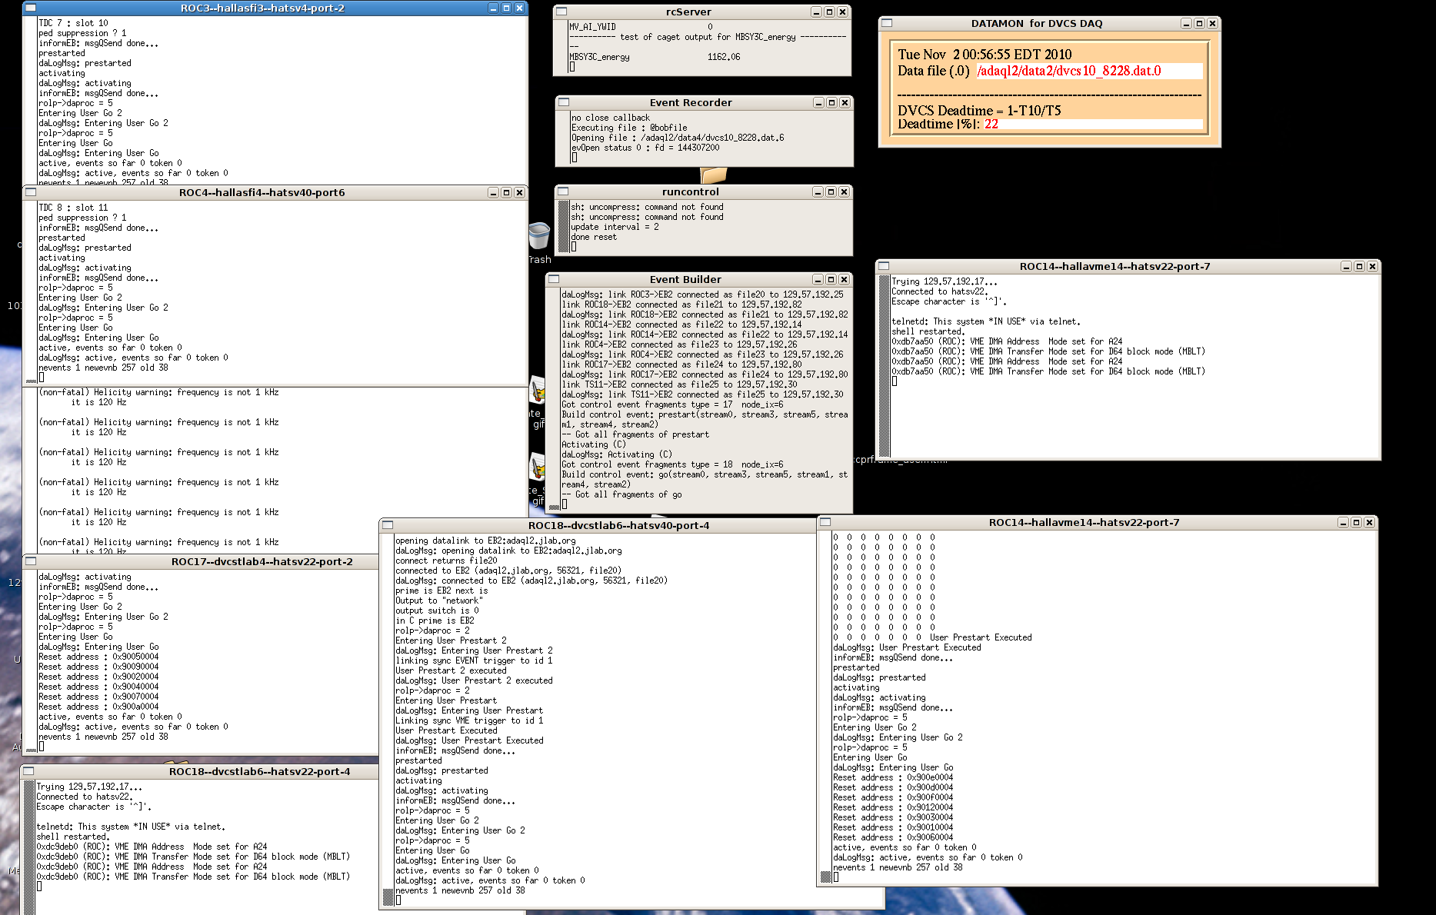
Task: Click 'DVCS Deadtime = 1-T10/T5' text
Action: [x=979, y=111]
